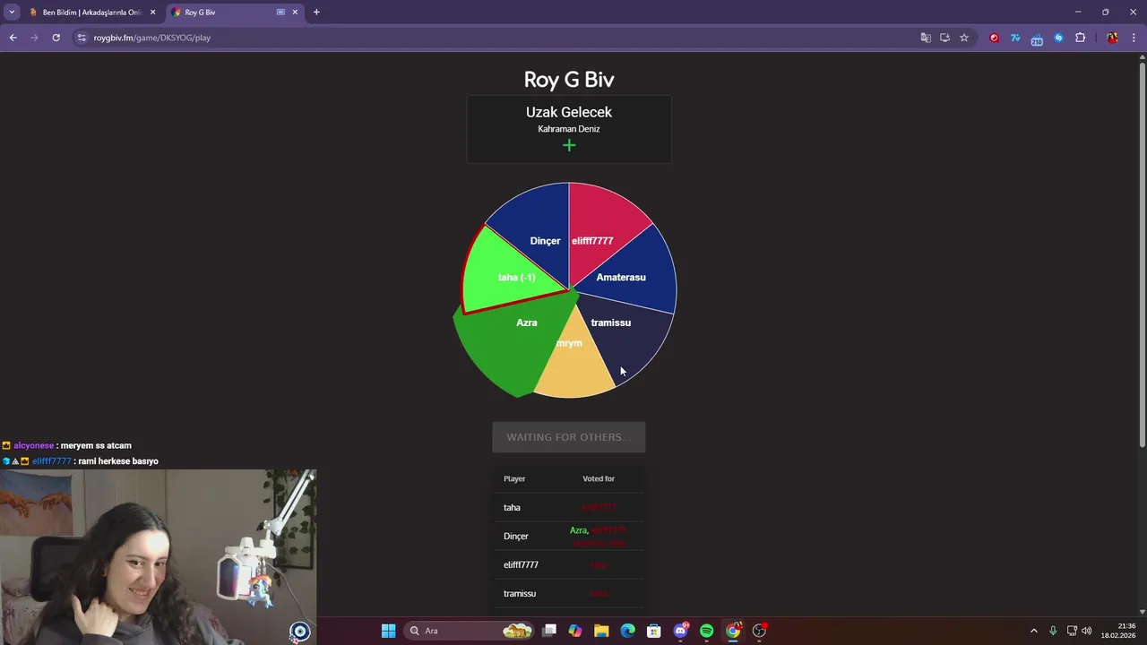Open the Extensions puzzle-piece menu
Image resolution: width=1147 pixels, height=645 pixels.
coord(1080,38)
